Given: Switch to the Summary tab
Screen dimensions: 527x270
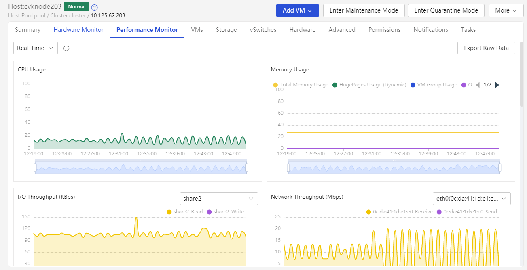Looking at the screenshot, I should pyautogui.click(x=28, y=30).
